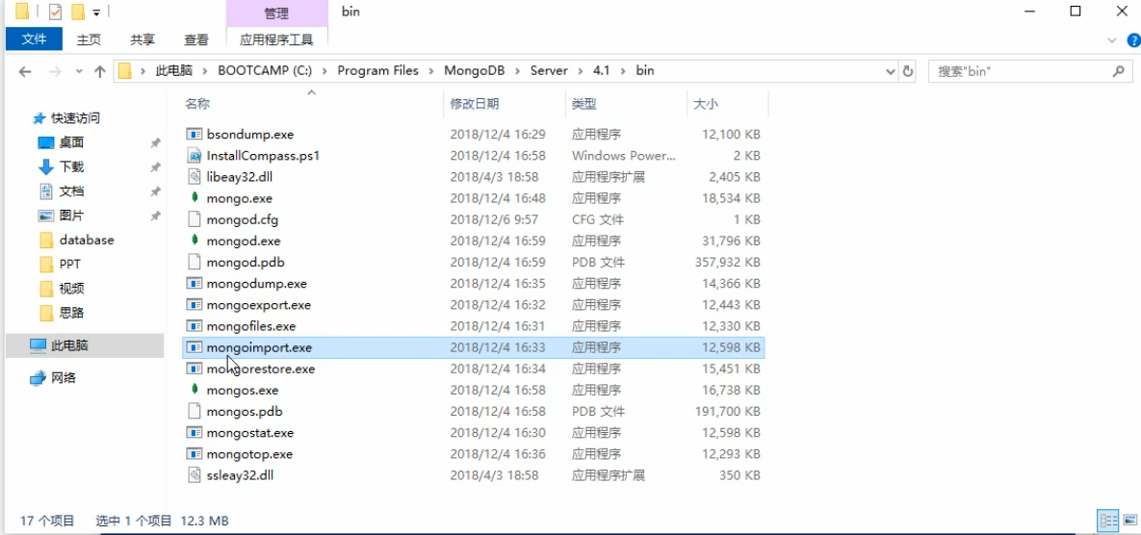1141x535 pixels.
Task: Click the search magnifier icon
Action: tap(1119, 71)
